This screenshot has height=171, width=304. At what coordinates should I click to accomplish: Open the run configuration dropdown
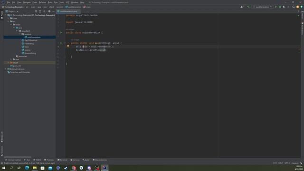(262, 7)
